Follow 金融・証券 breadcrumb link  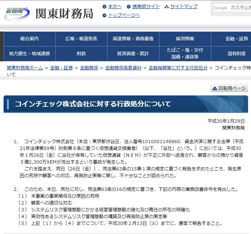tap(62, 68)
